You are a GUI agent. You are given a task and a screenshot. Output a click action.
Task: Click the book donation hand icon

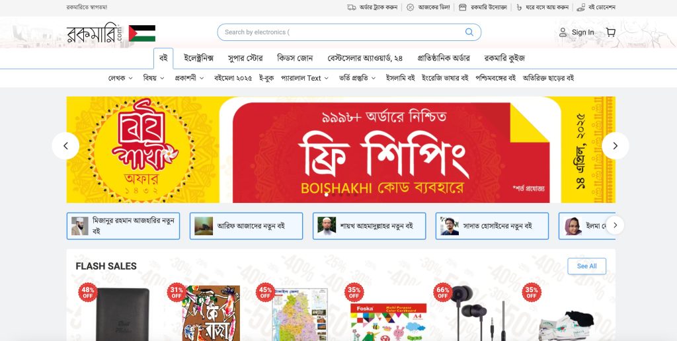tap(580, 7)
